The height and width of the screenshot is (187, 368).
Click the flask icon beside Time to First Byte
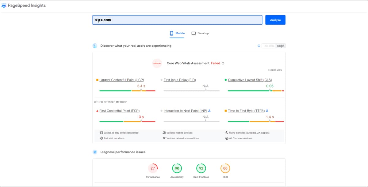pyautogui.click(x=267, y=111)
